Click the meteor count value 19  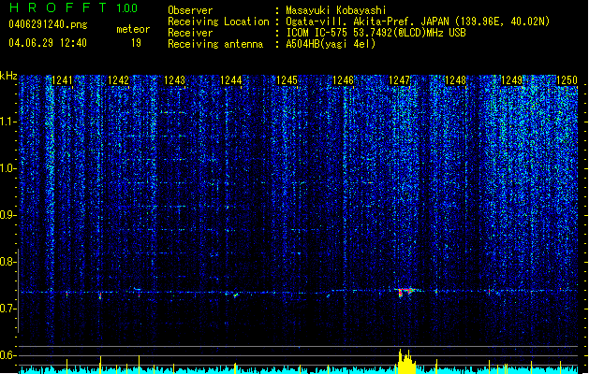pos(136,43)
